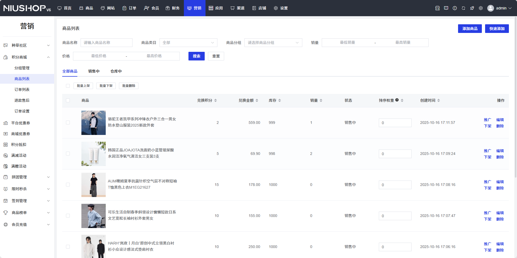Open the gear icon beside admin avatar
Viewport: 517px width, 258px height.
coord(481,8)
